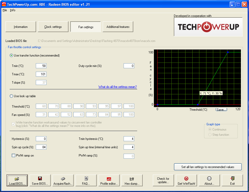Open the File menu
Viewport: 249px width, 192px height.
tap(5, 10)
